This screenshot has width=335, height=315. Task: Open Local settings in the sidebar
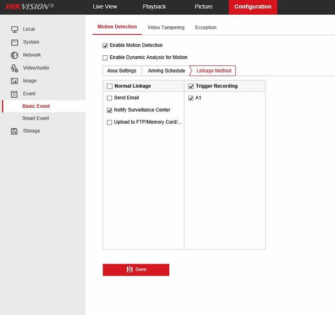(29, 29)
